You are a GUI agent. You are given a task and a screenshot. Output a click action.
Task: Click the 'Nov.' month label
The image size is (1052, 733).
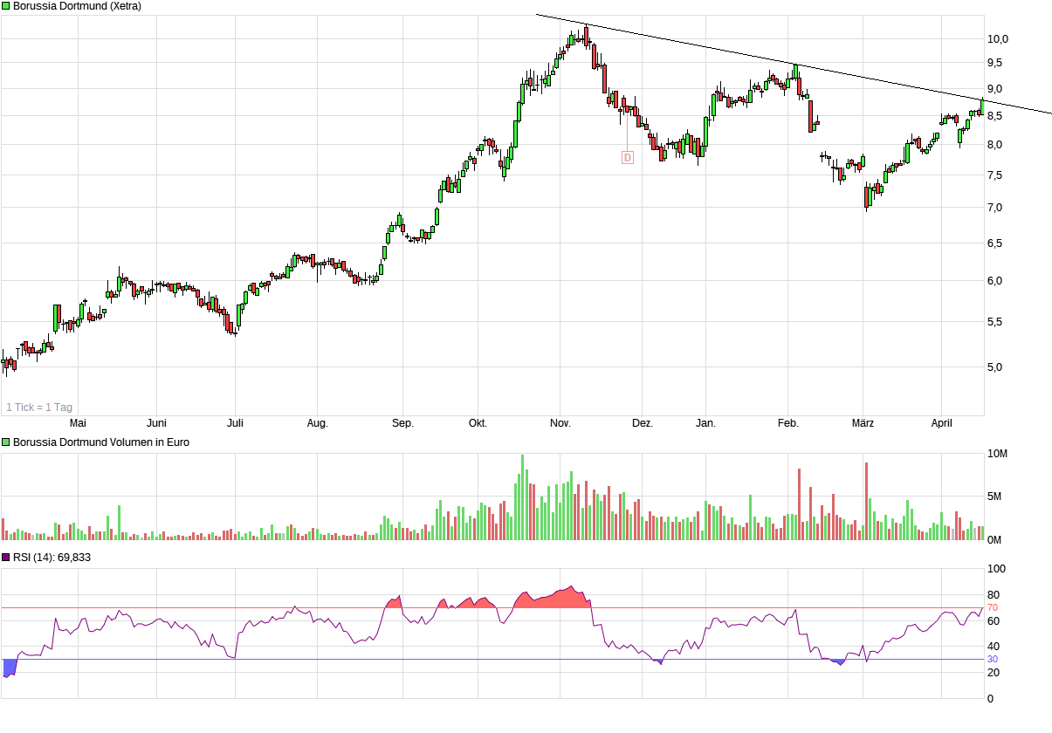point(560,423)
